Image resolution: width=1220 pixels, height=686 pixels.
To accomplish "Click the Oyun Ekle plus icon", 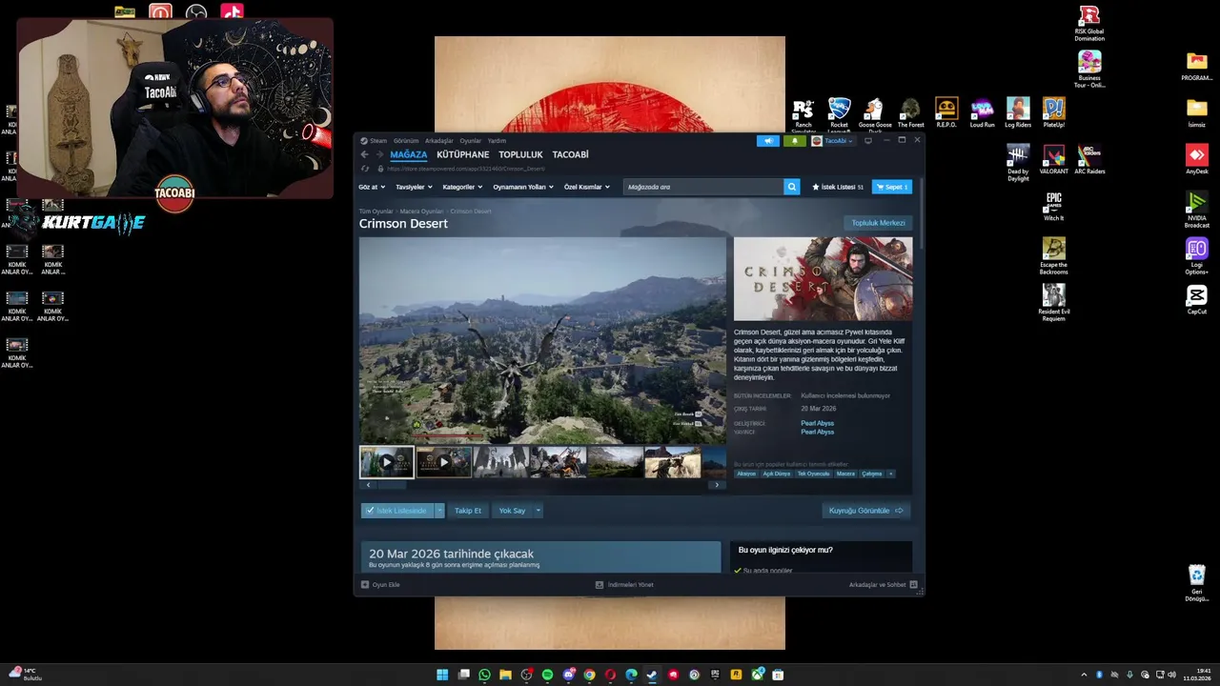I will click(x=365, y=584).
